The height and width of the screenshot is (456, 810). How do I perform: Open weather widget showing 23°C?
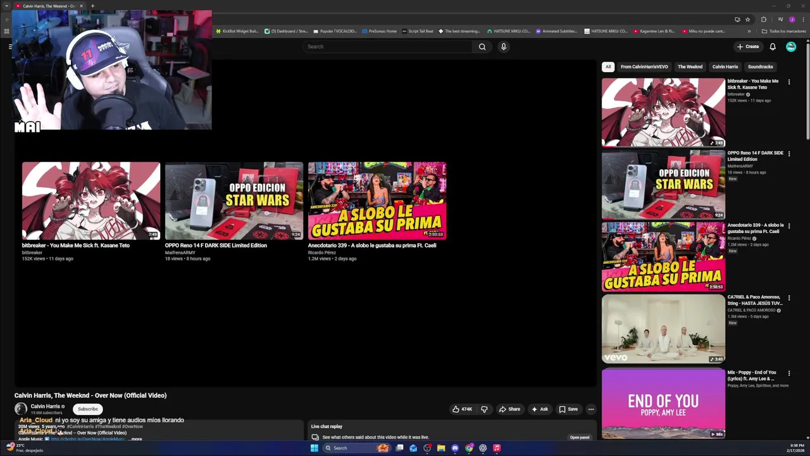click(x=25, y=448)
